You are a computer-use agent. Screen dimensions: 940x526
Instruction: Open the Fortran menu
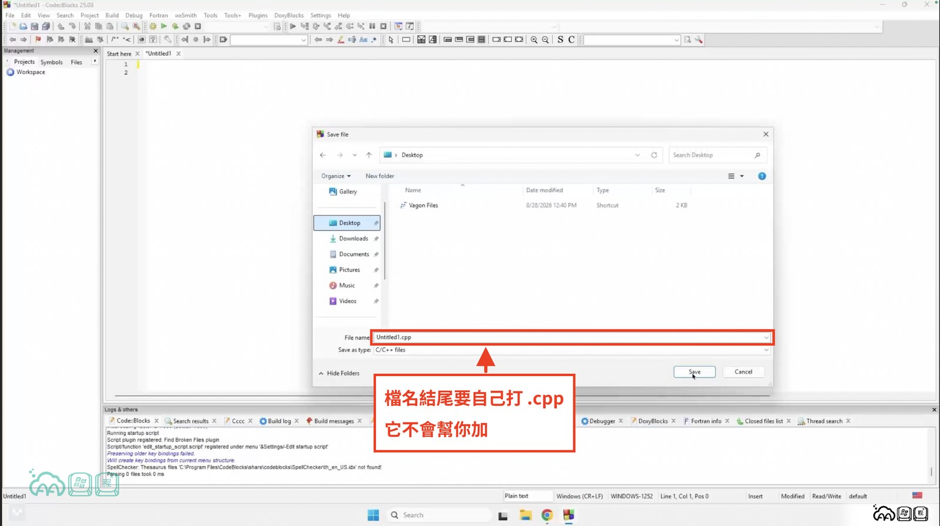click(159, 15)
